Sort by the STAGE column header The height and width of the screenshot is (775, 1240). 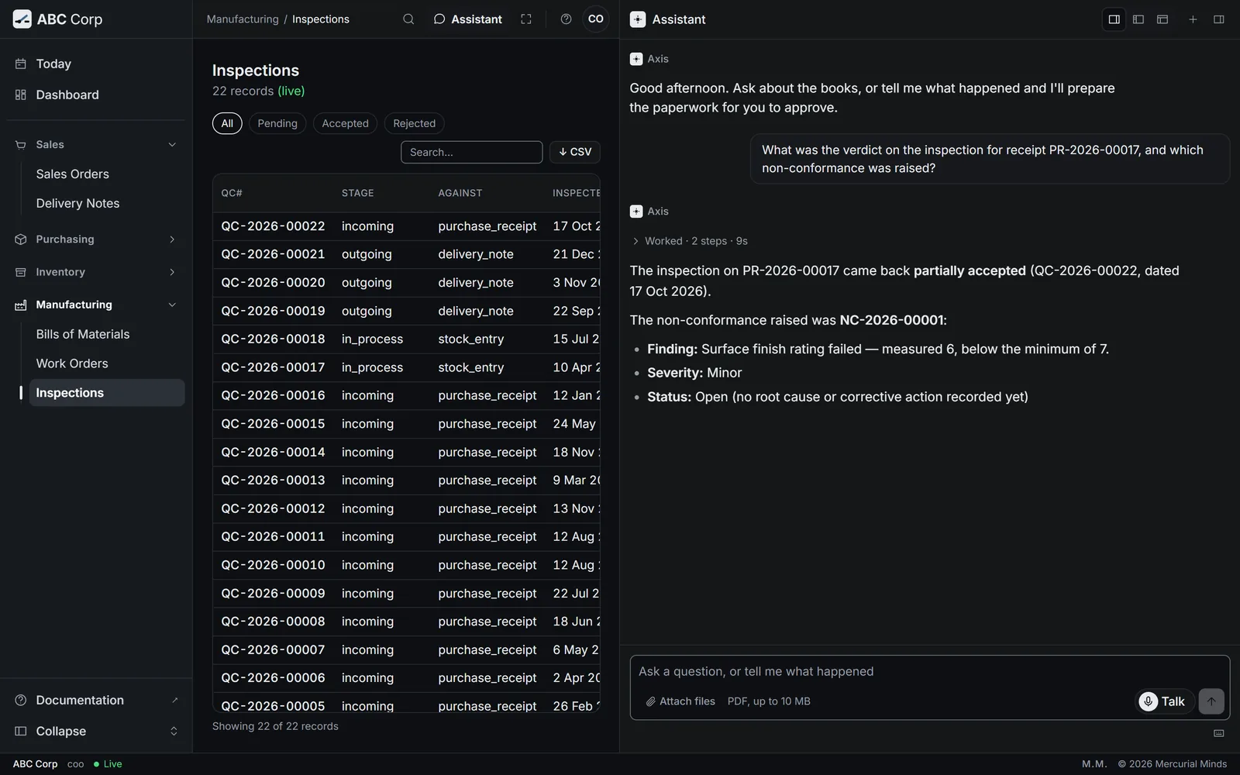pos(358,193)
